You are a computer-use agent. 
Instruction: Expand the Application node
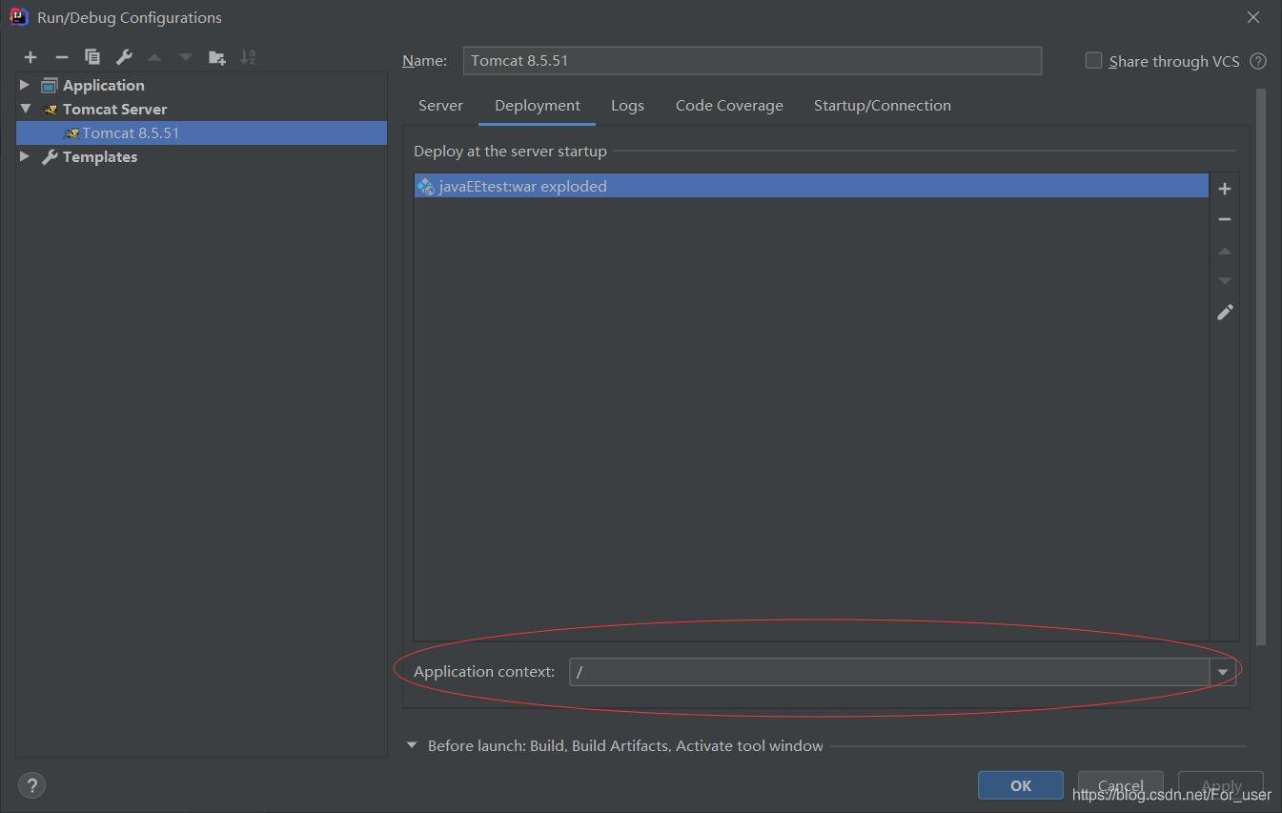click(x=25, y=85)
